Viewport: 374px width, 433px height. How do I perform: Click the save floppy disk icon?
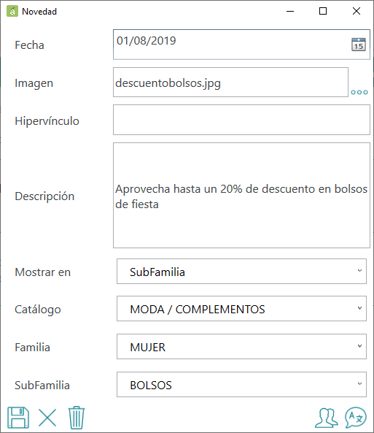18,418
